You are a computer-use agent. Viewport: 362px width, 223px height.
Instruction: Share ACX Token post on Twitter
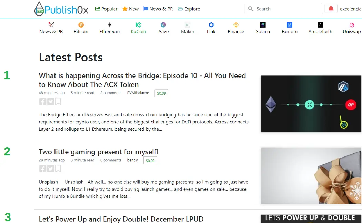click(x=51, y=101)
